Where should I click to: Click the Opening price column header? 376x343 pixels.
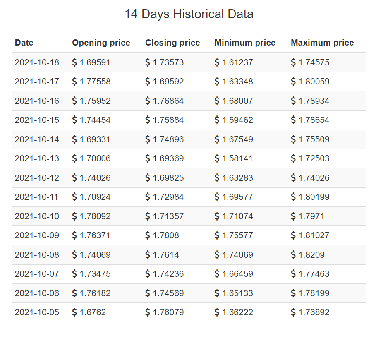pos(101,43)
